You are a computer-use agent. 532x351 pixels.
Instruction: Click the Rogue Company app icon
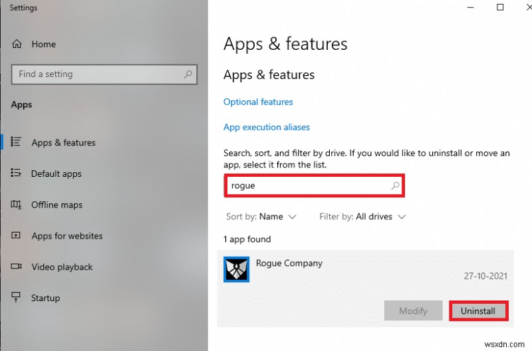pos(236,269)
